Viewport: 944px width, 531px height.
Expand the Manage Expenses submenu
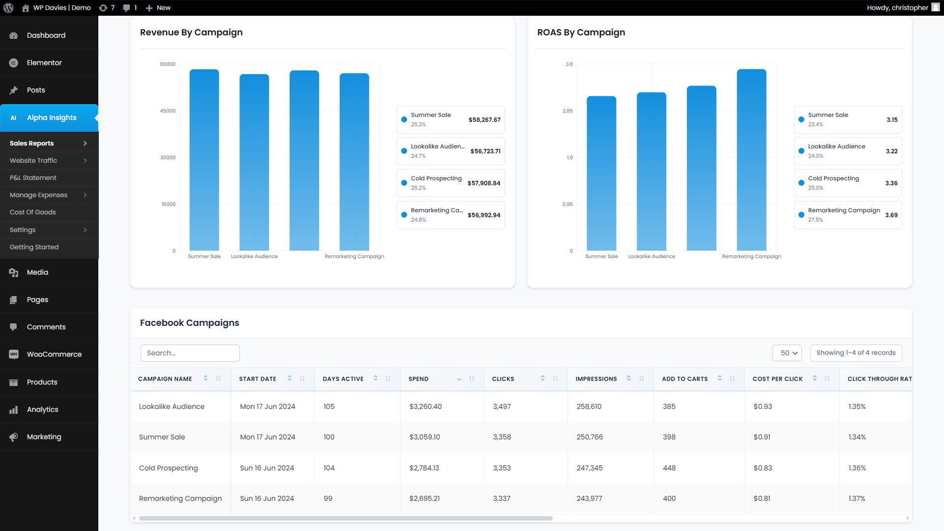click(x=85, y=195)
